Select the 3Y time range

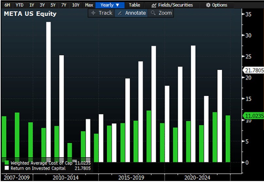pos(42,5)
